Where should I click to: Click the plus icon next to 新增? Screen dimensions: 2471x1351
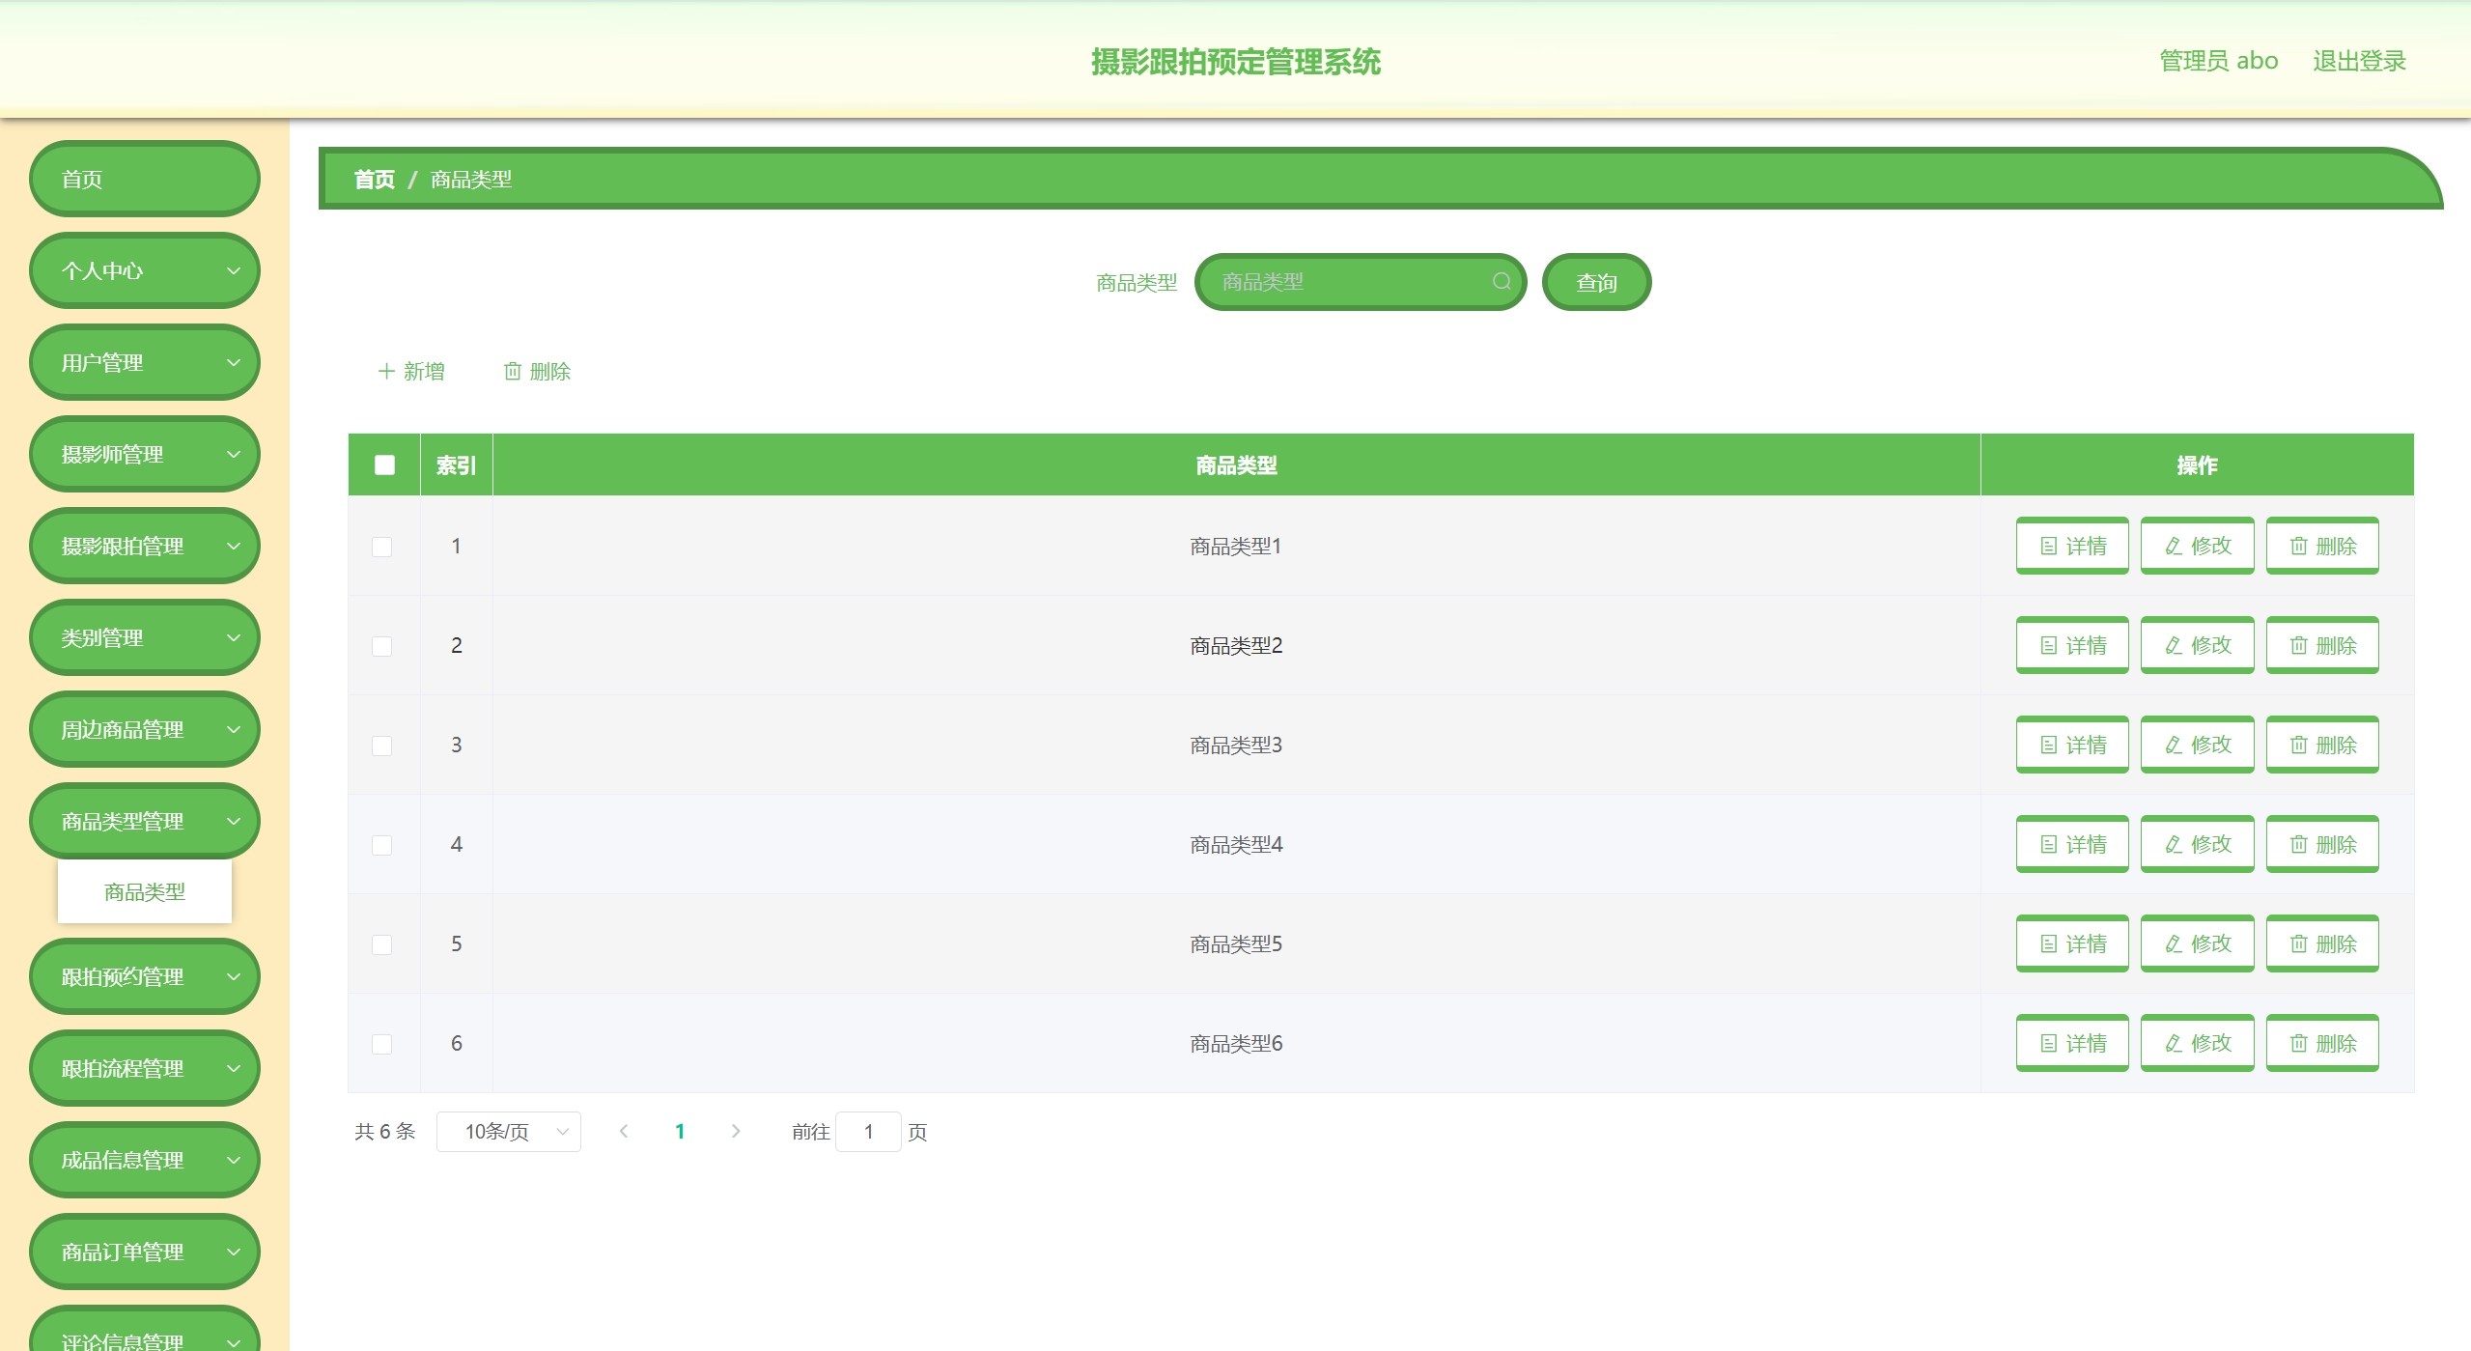386,371
